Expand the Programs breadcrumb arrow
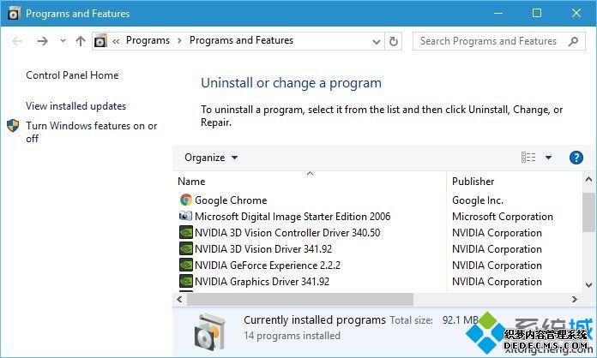The height and width of the screenshot is (358, 597). 179,40
